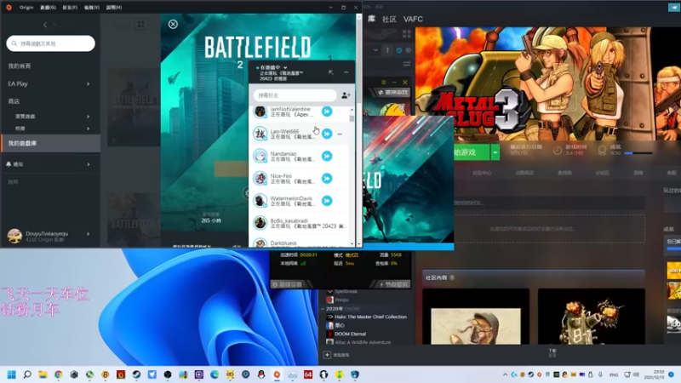The width and height of the screenshot is (681, 383).
Task: Open Windows taskbar search
Action: click(27, 374)
